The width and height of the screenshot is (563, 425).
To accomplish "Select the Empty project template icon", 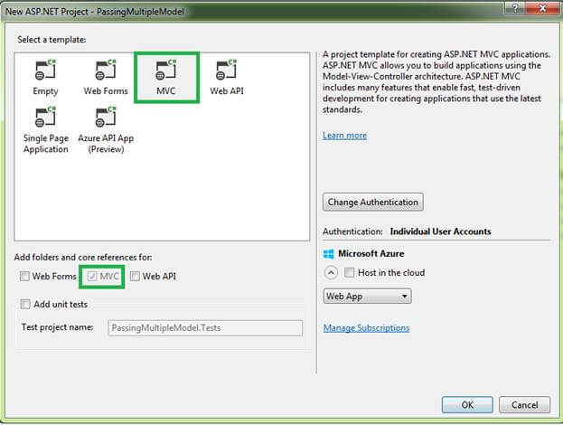I will 45,70.
